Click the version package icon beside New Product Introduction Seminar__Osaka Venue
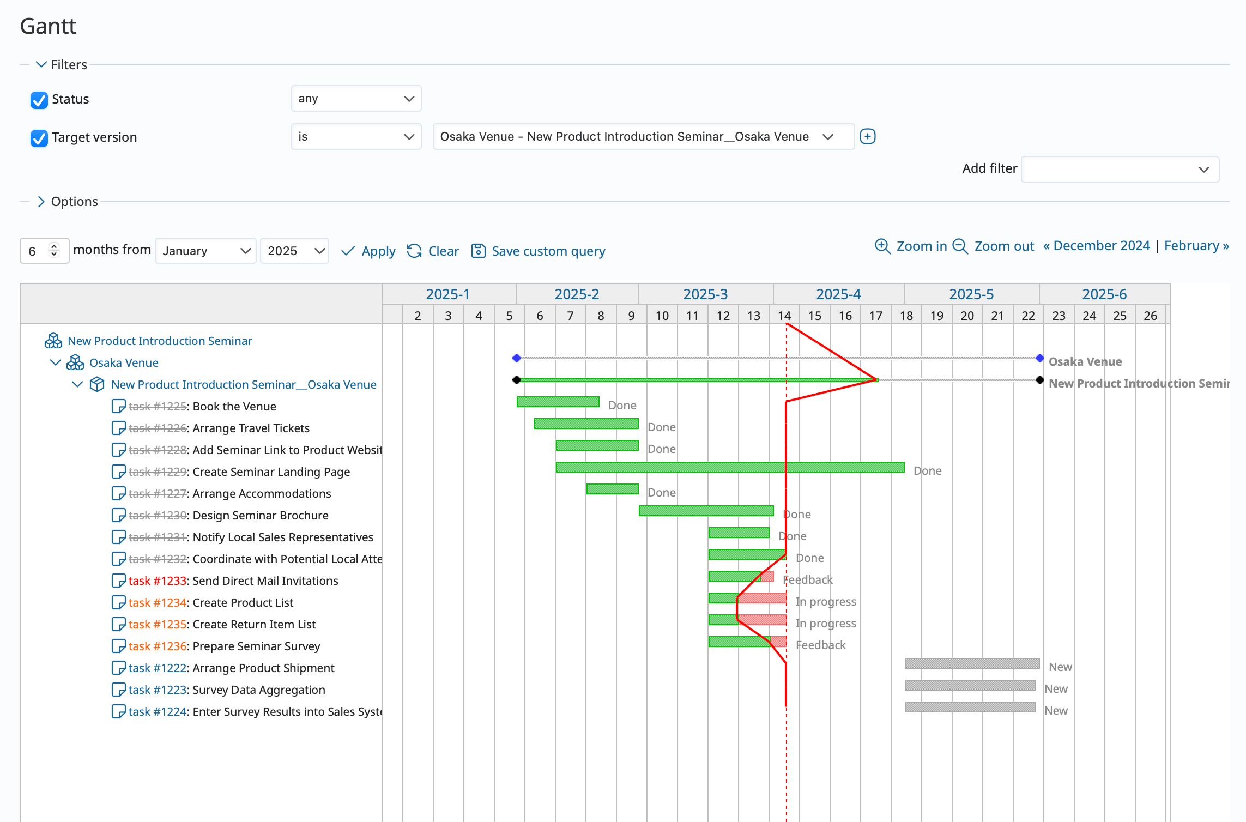 click(x=97, y=384)
